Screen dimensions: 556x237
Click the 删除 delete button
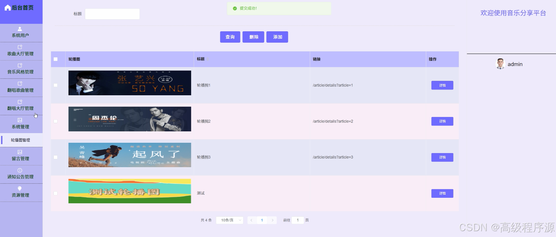point(254,37)
